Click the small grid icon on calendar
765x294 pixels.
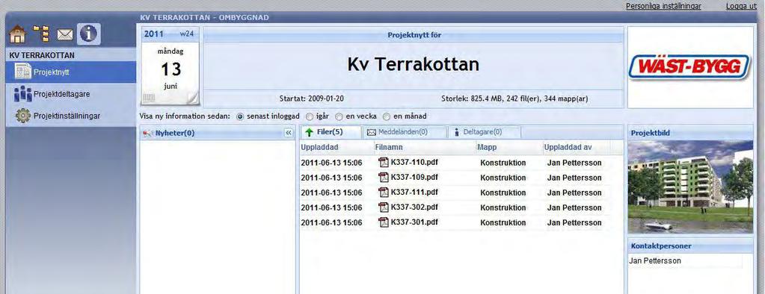point(148,98)
